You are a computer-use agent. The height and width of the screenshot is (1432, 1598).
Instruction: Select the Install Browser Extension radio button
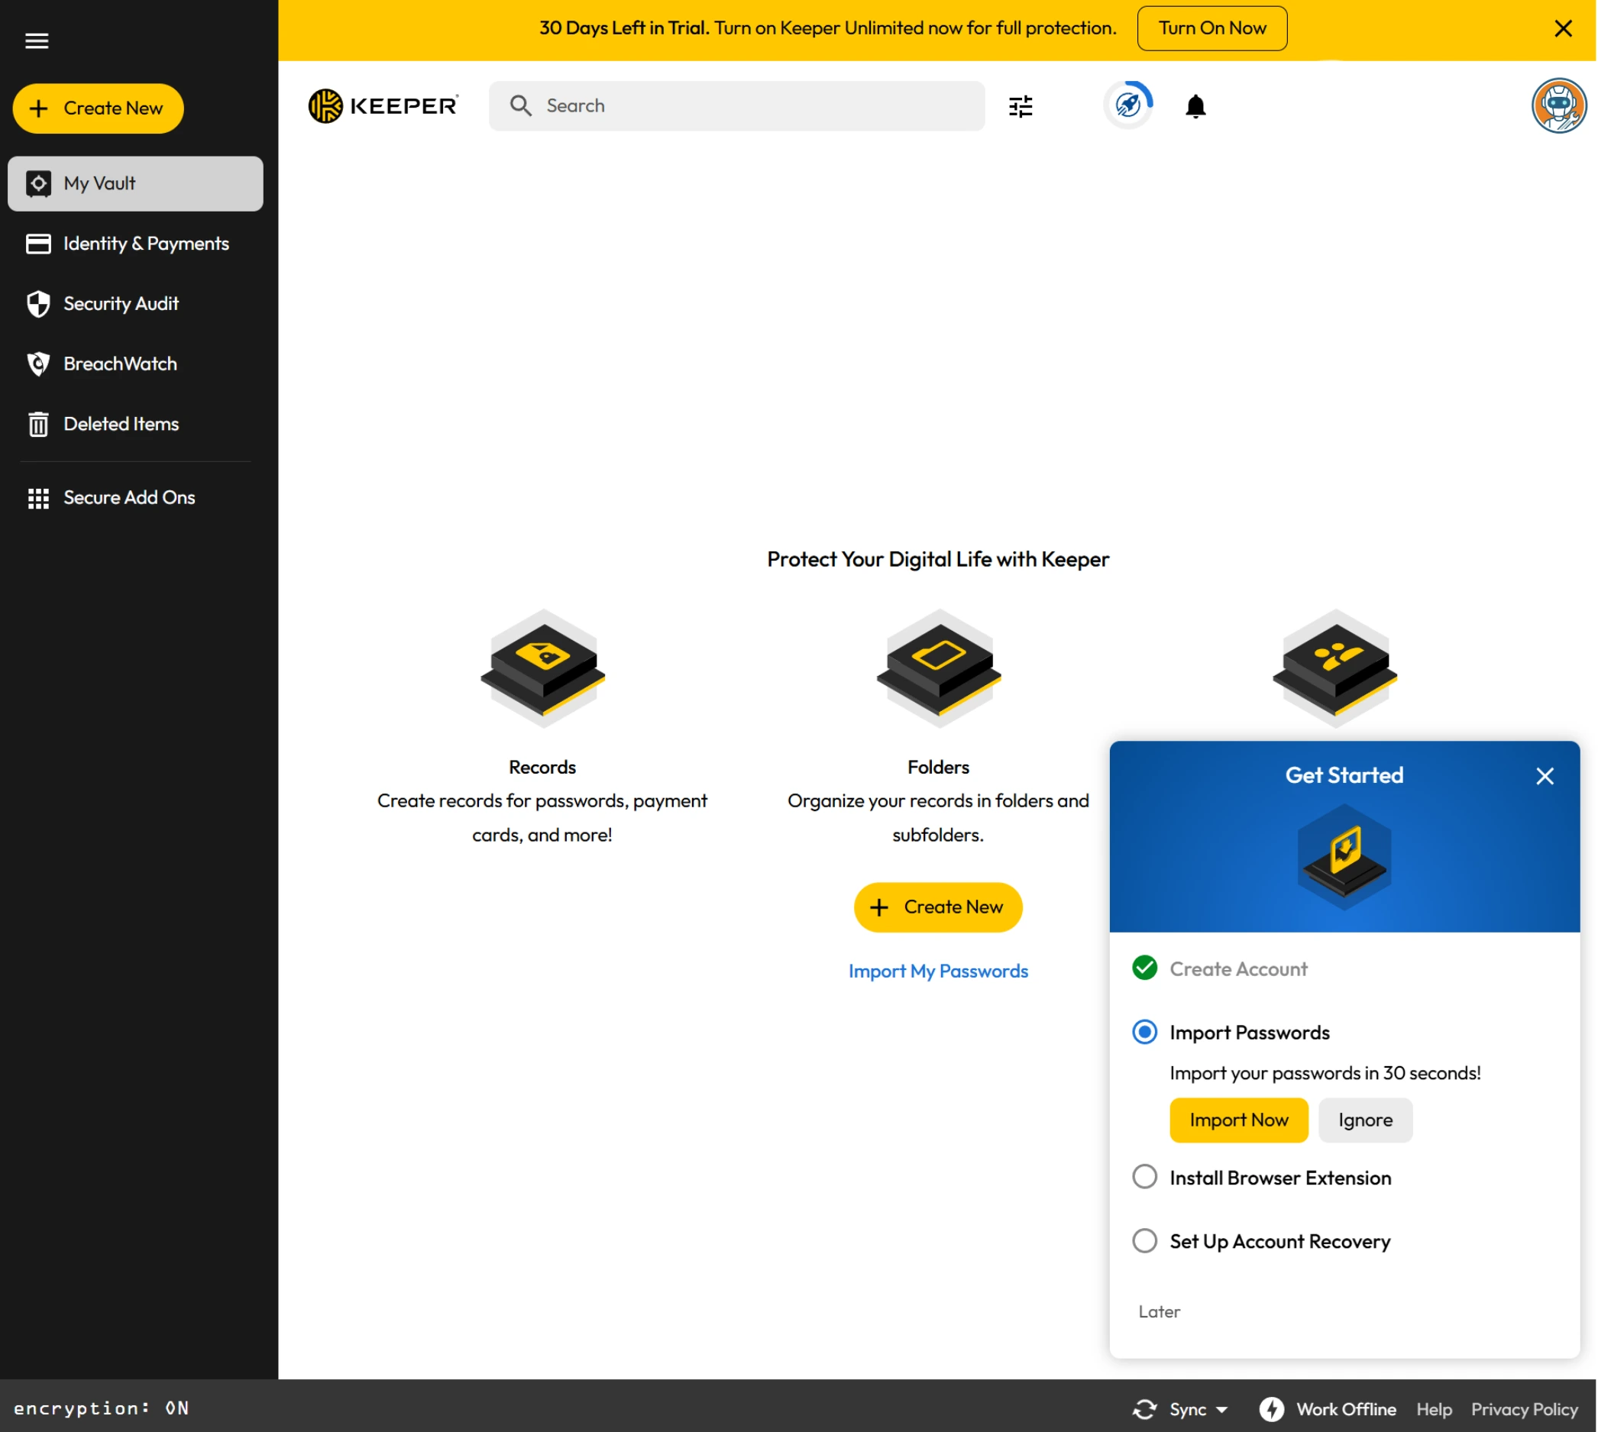[x=1145, y=1176]
